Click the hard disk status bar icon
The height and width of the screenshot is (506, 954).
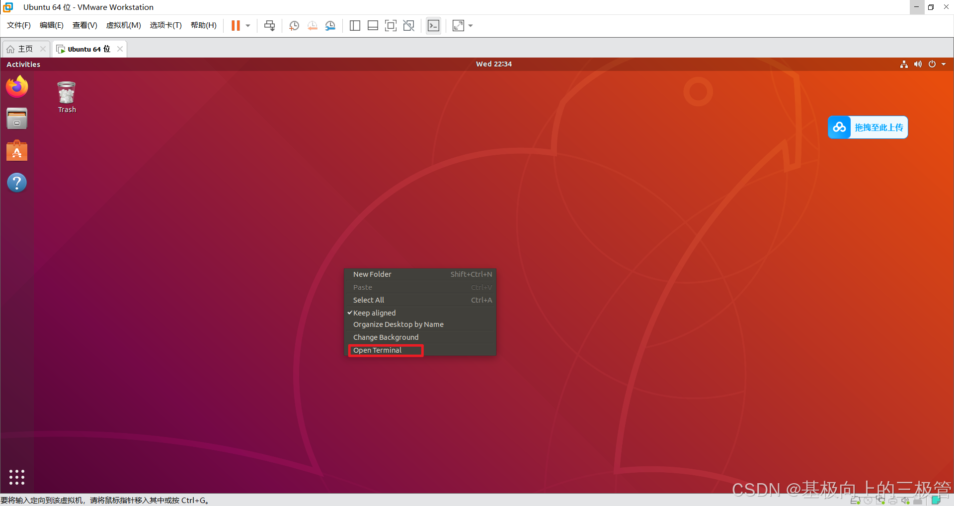coord(856,501)
